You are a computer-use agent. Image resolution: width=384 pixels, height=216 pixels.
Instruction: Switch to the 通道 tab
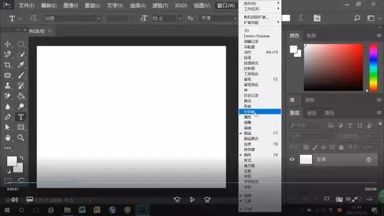[x=311, y=113]
